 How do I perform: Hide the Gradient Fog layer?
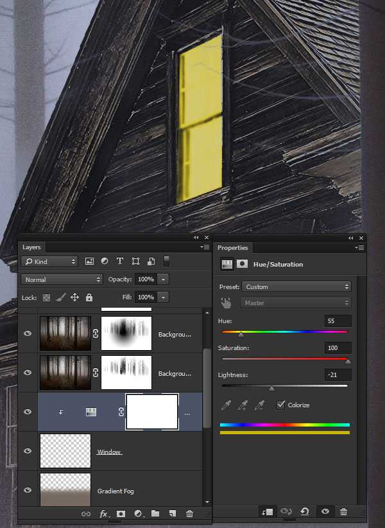(x=28, y=491)
